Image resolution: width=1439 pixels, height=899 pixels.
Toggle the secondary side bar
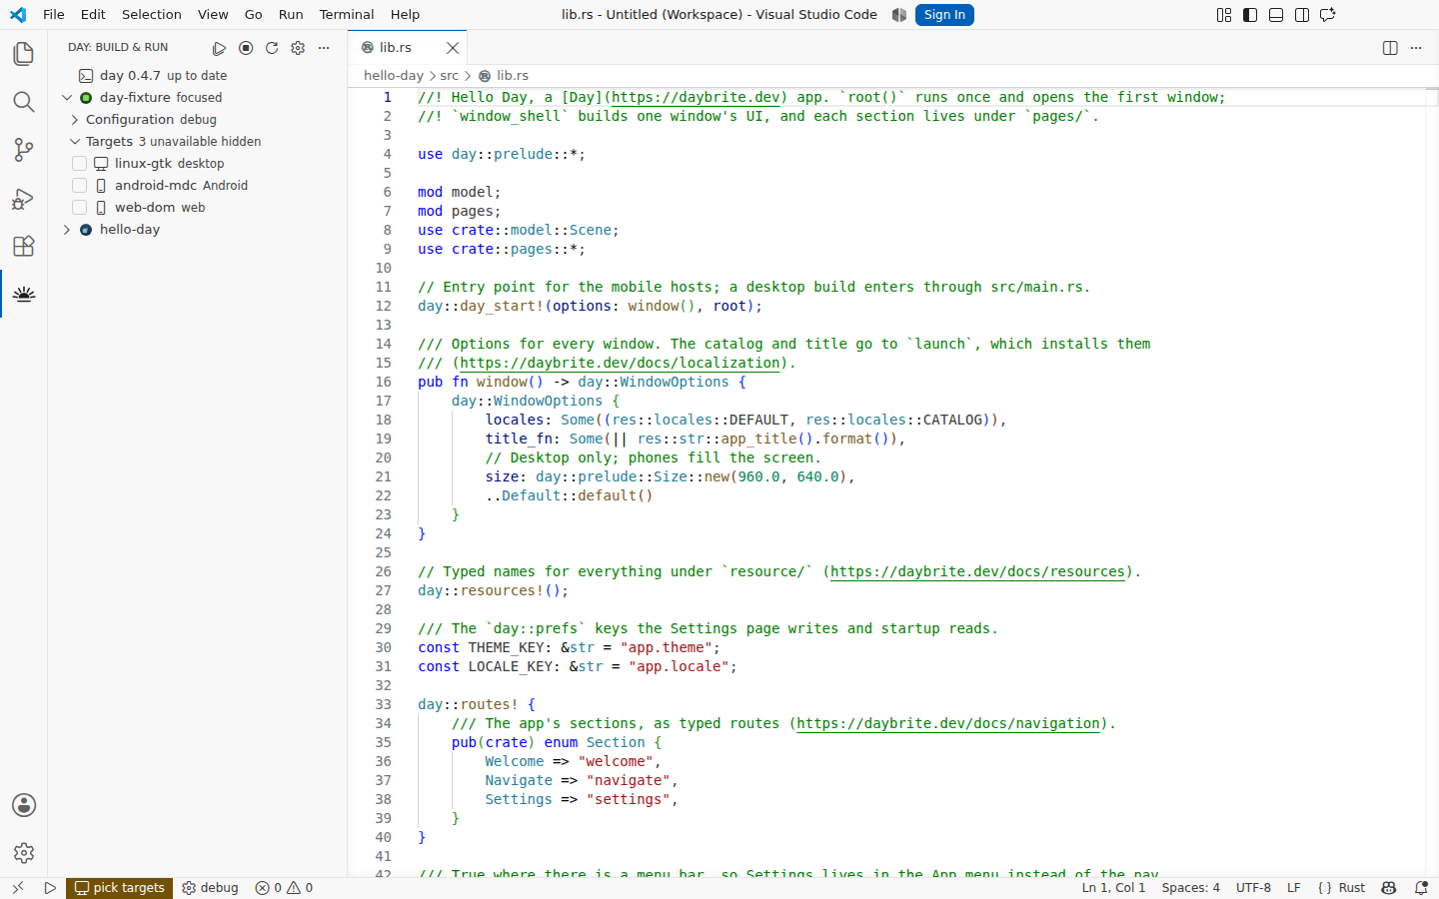[1302, 15]
